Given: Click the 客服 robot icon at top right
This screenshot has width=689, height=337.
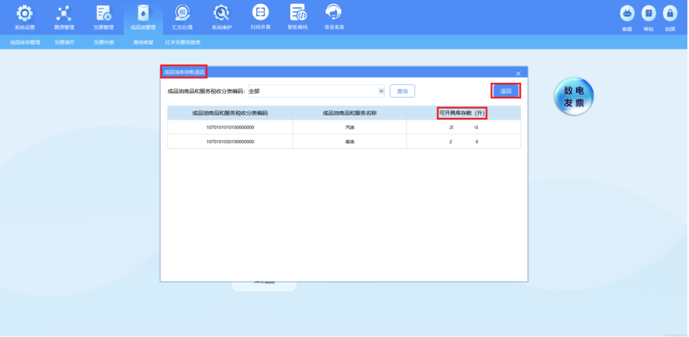Looking at the screenshot, I should (627, 13).
